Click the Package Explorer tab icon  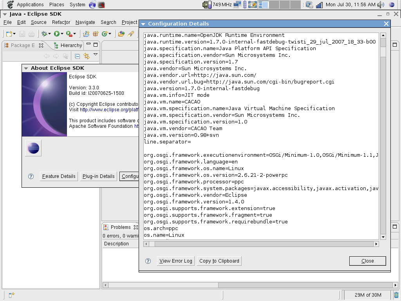(x=7, y=45)
